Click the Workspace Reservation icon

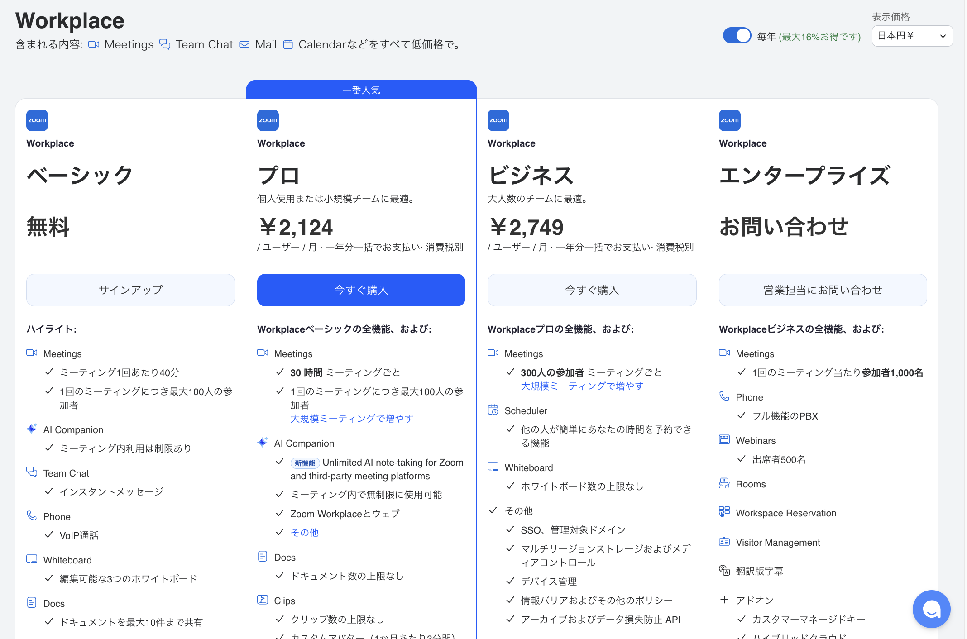pyautogui.click(x=724, y=512)
